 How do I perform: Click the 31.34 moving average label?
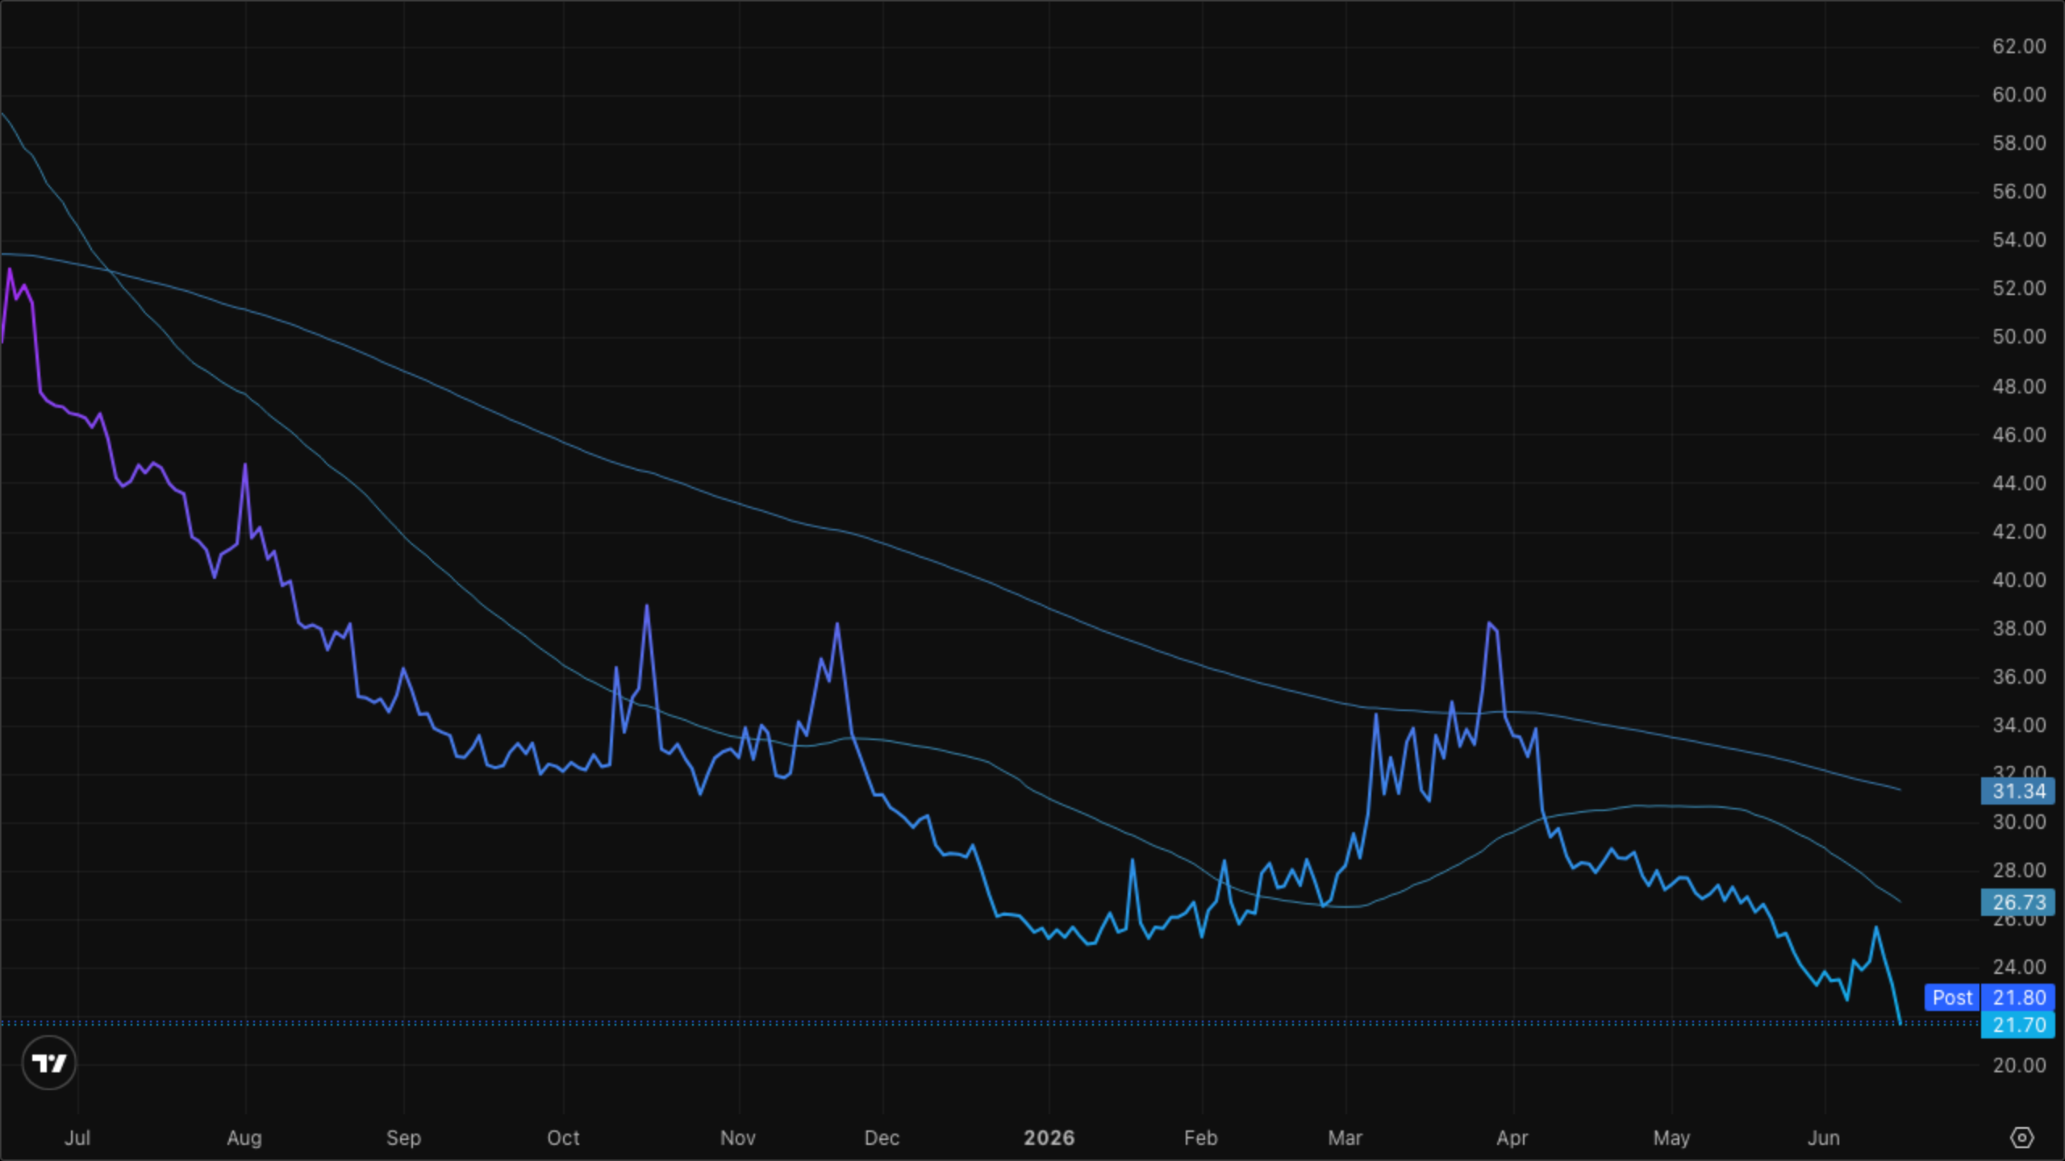(2018, 791)
